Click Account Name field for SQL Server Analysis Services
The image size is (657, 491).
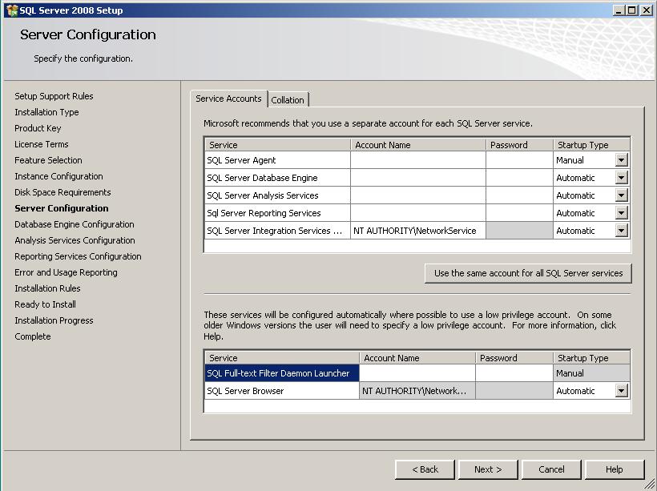[418, 195]
